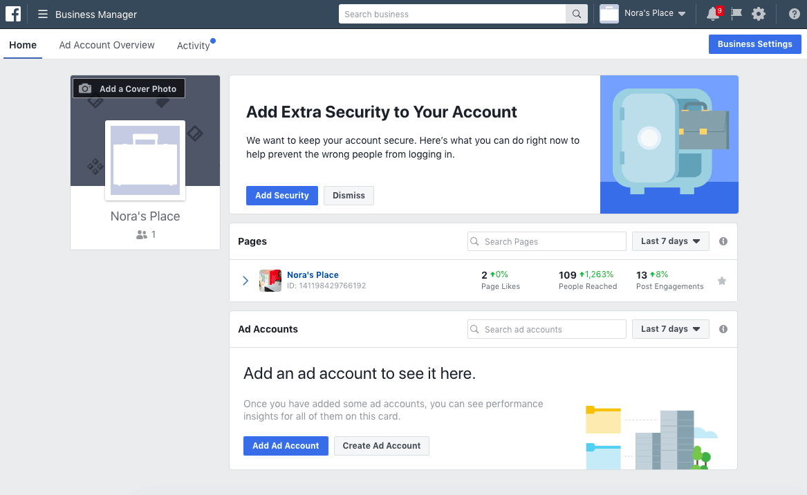
Task: Click the Add Security button
Action: pos(281,196)
